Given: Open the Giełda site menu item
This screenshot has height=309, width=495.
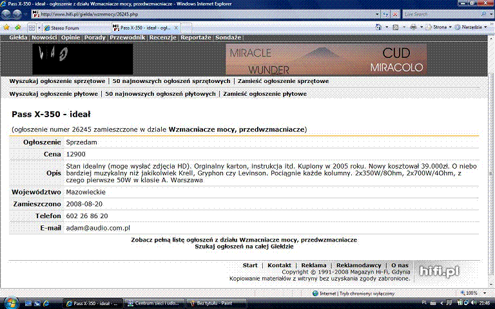Looking at the screenshot, I should point(18,37).
